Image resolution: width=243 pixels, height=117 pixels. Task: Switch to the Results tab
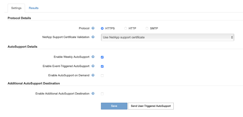tap(33, 8)
